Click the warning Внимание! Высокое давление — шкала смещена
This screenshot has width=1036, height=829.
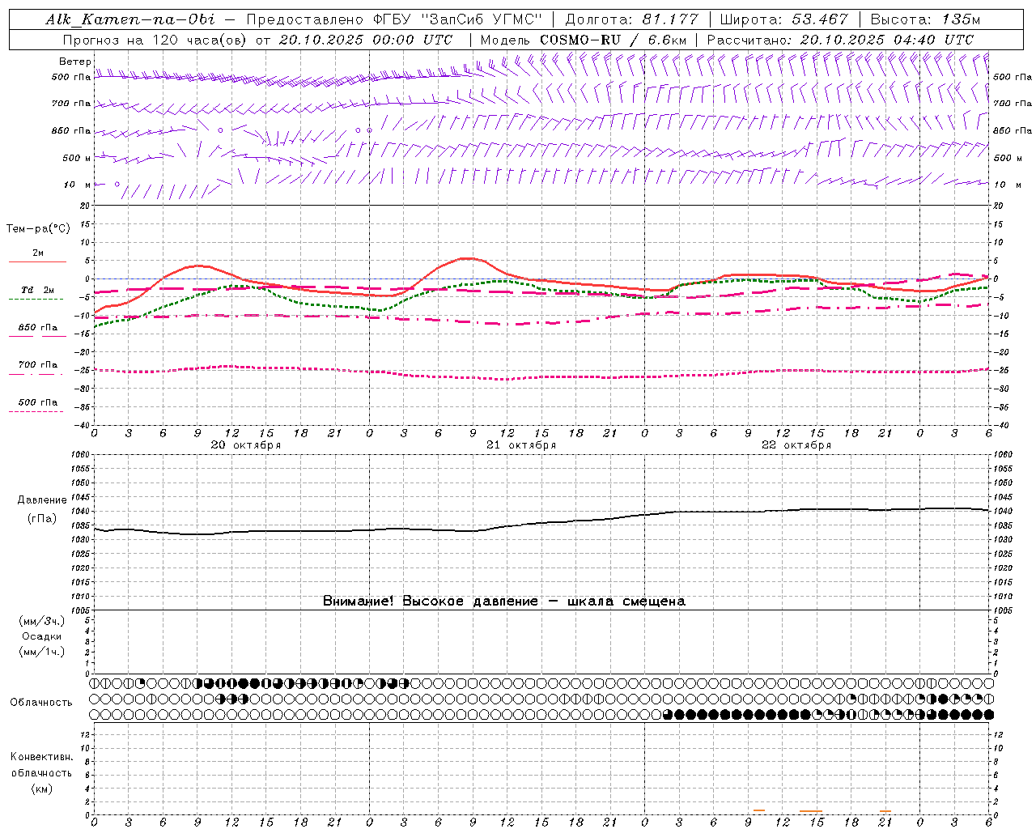click(504, 602)
